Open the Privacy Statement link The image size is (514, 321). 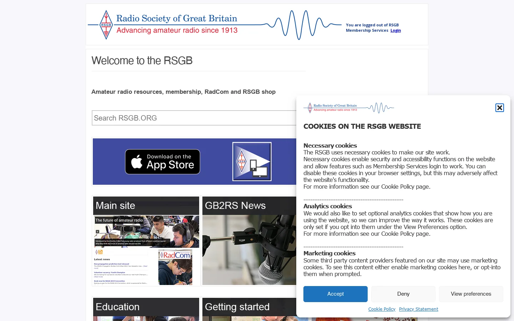coord(419,309)
